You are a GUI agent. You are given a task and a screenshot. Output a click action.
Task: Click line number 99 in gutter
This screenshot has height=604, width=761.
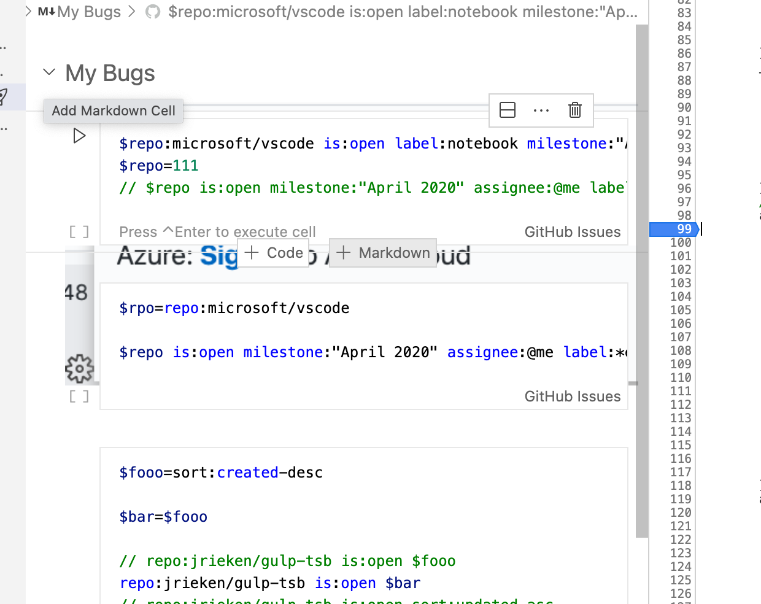684,229
